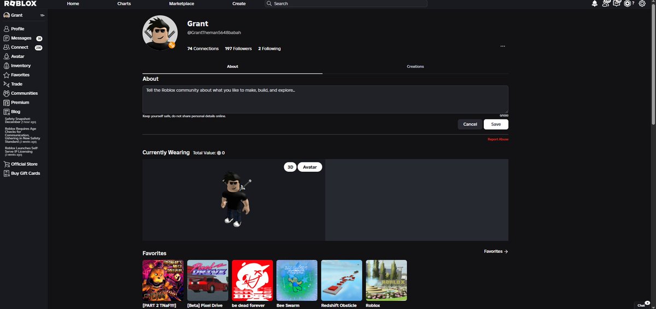The height and width of the screenshot is (309, 656).
Task: Click the Premium badge on profile picture
Action: [171, 45]
